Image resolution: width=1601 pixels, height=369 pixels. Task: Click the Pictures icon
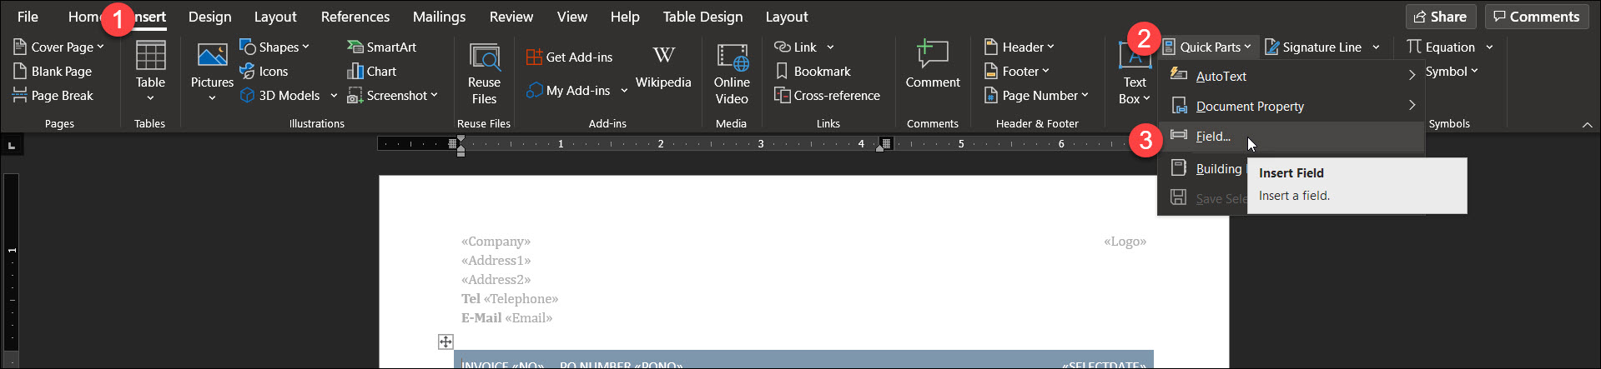(212, 57)
